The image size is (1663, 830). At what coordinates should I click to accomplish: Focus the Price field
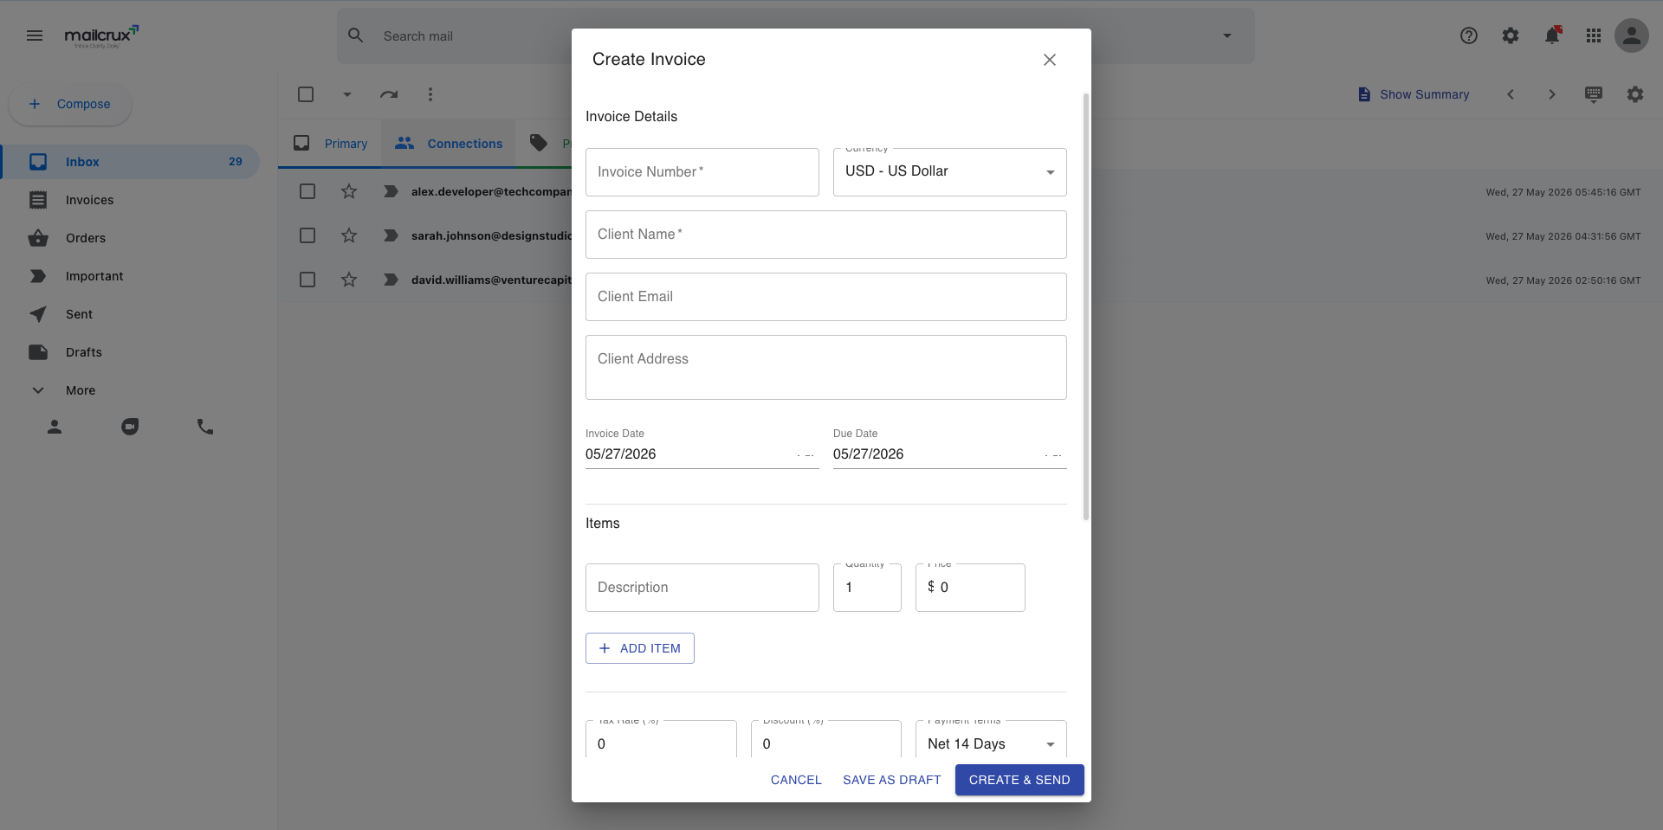(970, 588)
